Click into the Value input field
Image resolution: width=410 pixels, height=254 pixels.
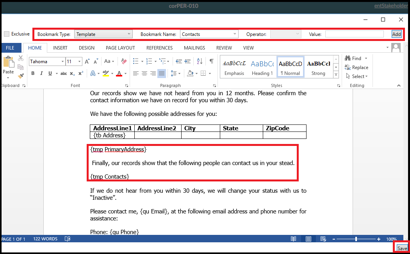click(x=355, y=34)
